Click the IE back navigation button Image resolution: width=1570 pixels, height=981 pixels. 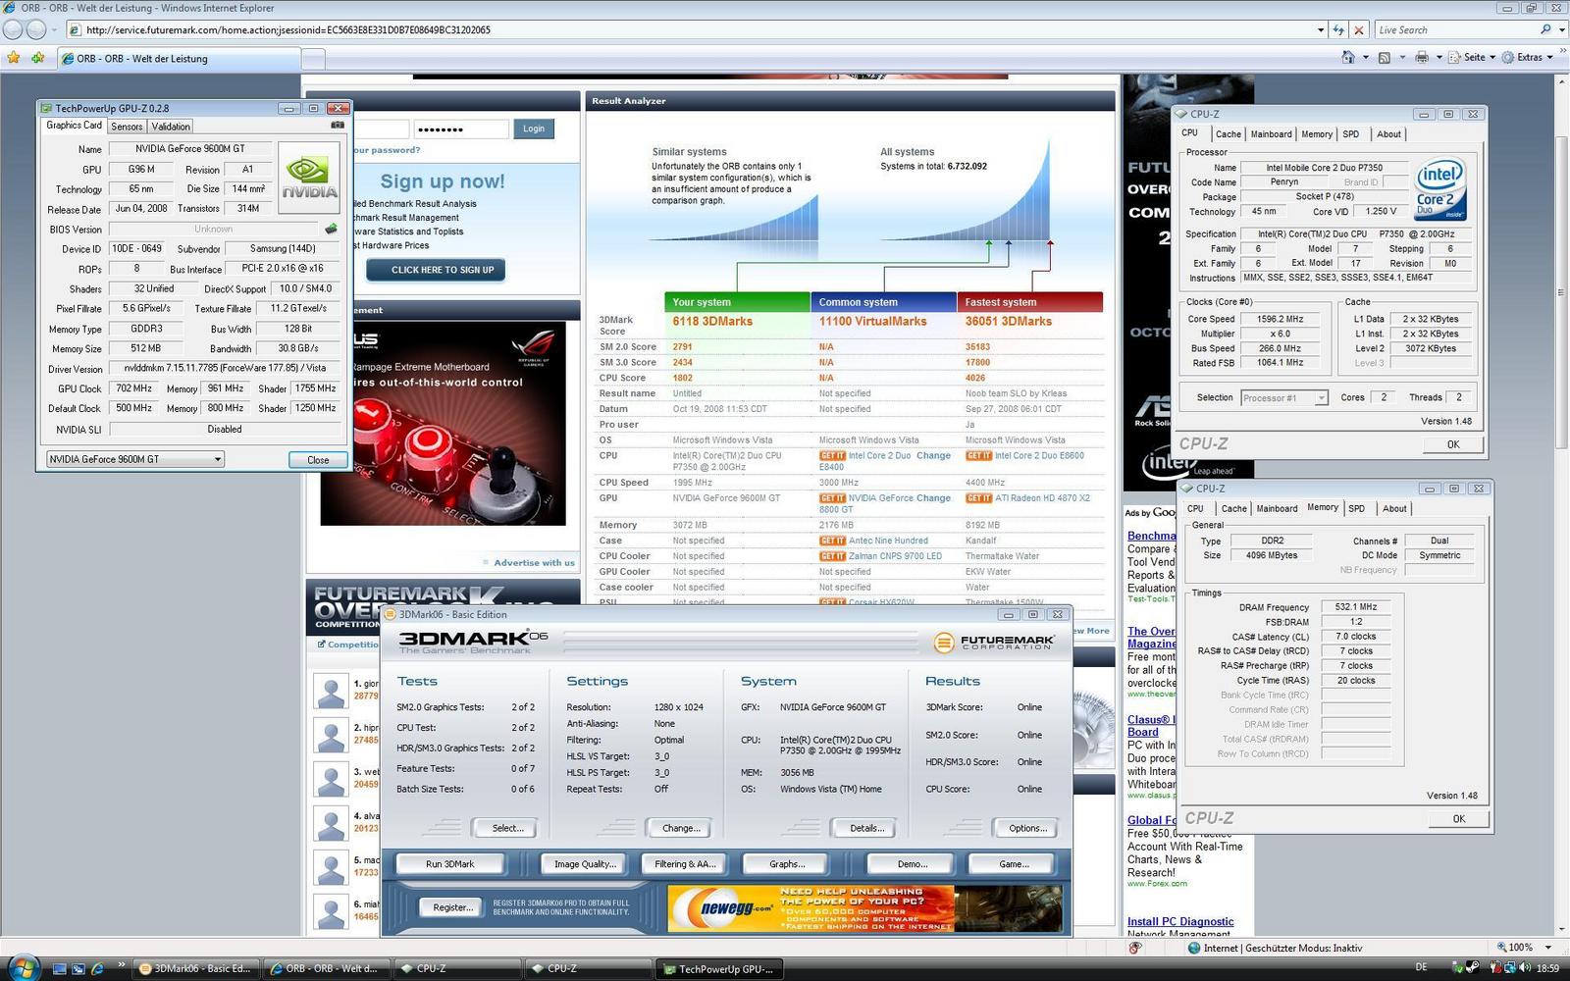[13, 29]
